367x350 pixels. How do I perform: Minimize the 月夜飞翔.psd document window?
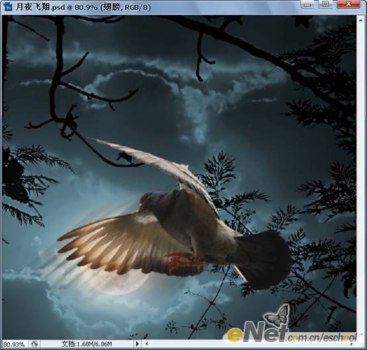(307, 4)
